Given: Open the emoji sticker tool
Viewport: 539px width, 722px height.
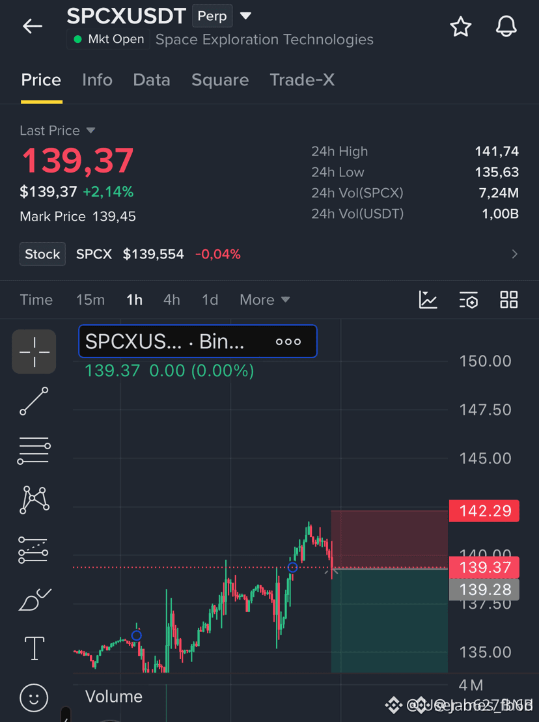Looking at the screenshot, I should click(34, 698).
